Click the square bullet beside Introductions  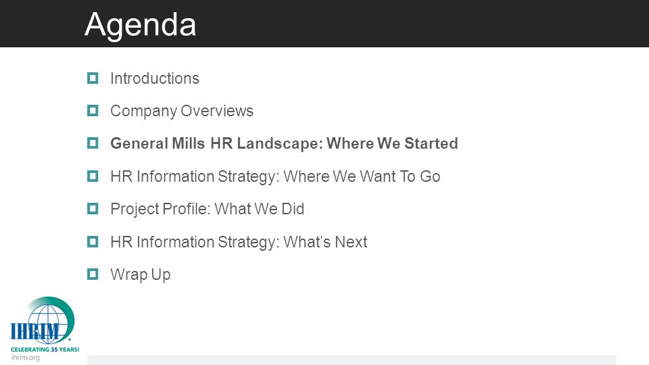point(93,78)
